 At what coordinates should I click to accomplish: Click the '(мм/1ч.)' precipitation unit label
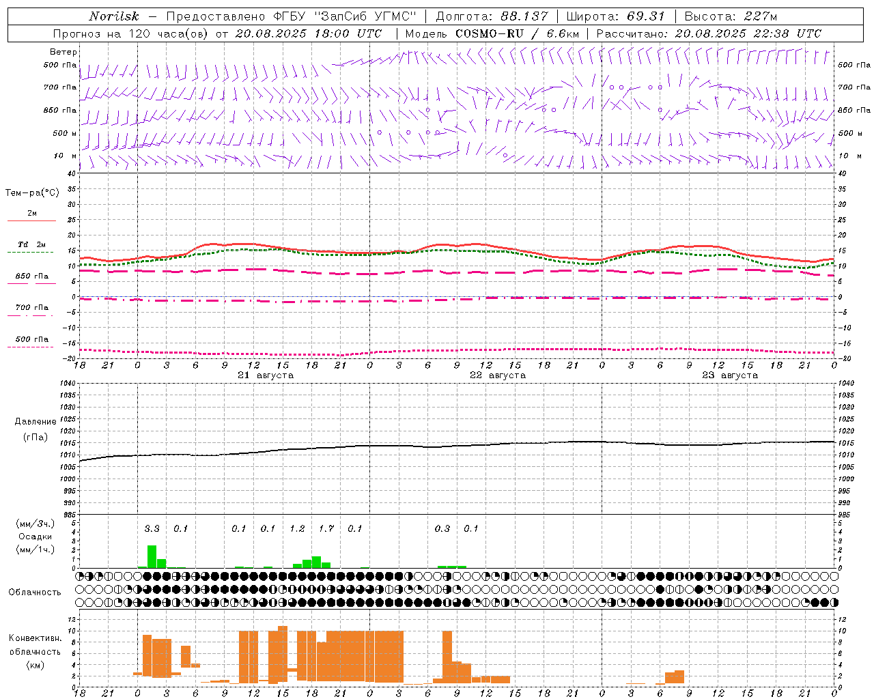(36, 550)
